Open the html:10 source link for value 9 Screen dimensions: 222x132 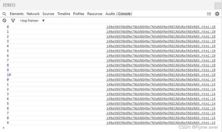click(161, 70)
